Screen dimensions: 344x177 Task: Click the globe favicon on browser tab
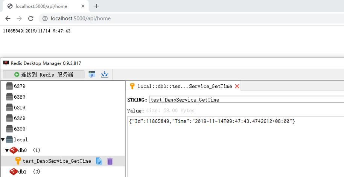coord(10,6)
